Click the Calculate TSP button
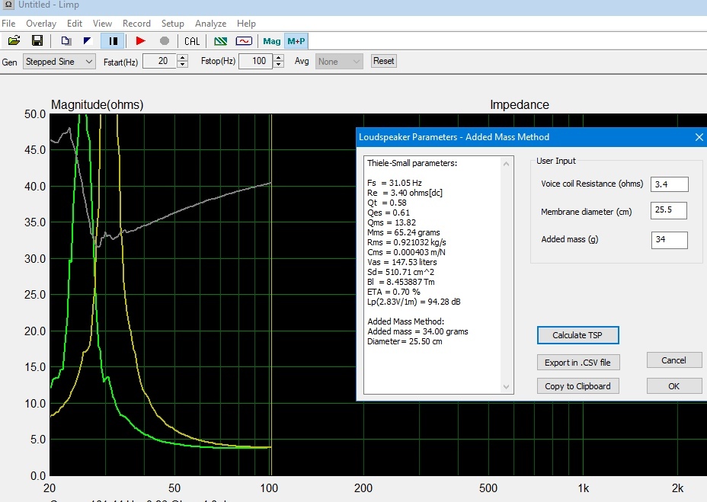707x502 pixels. 578,335
